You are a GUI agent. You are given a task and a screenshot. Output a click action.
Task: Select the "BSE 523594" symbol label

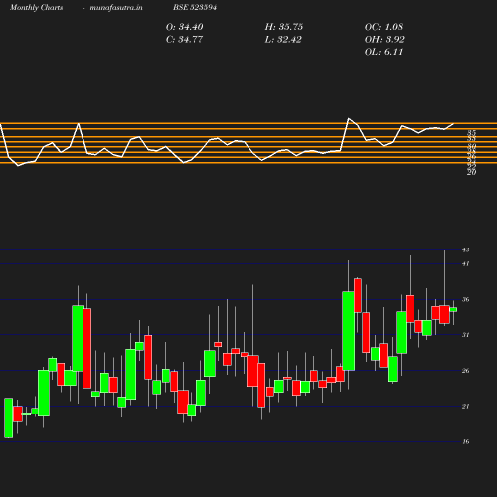point(195,7)
